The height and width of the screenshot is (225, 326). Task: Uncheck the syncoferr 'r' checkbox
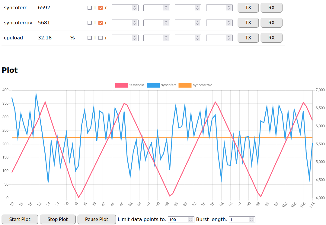coord(101,8)
